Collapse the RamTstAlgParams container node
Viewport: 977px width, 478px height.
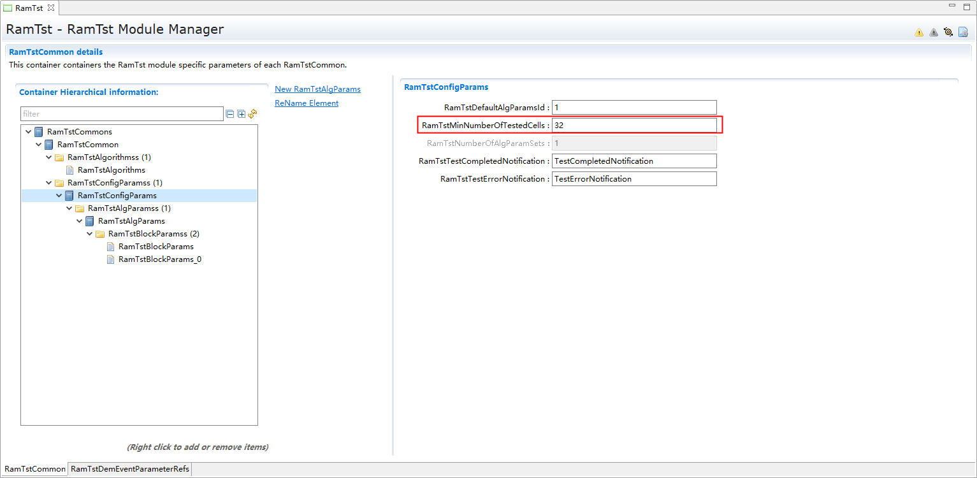[79, 221]
